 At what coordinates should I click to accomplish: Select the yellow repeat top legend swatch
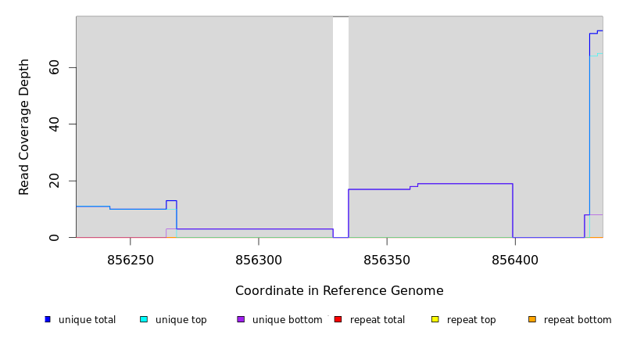pyautogui.click(x=435, y=319)
